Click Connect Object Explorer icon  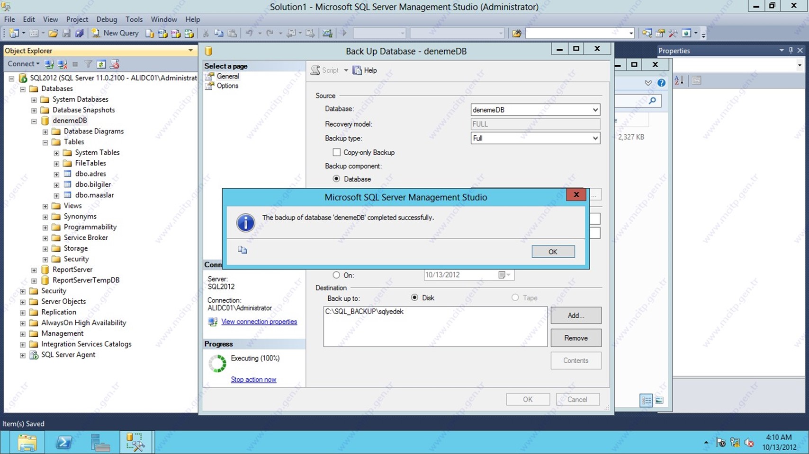[49, 64]
